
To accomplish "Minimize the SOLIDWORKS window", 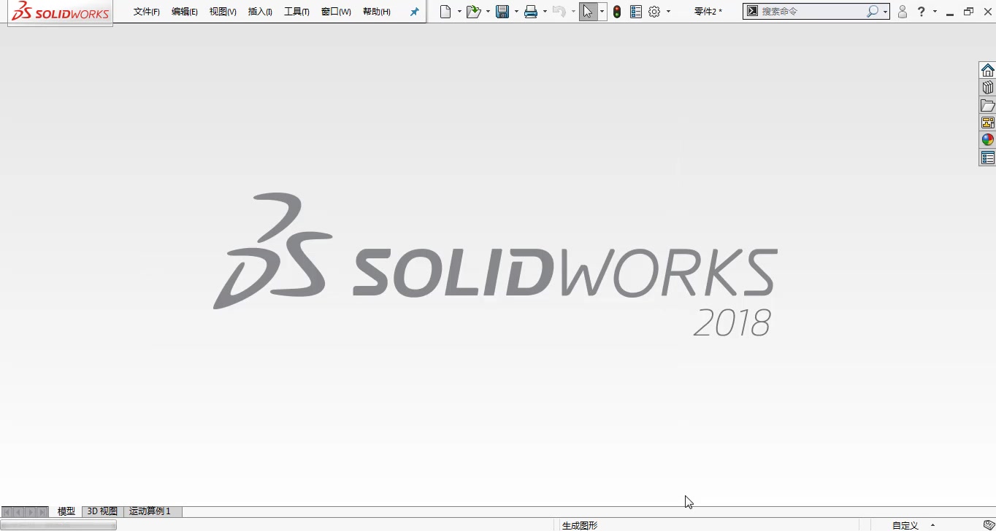I will [x=950, y=12].
